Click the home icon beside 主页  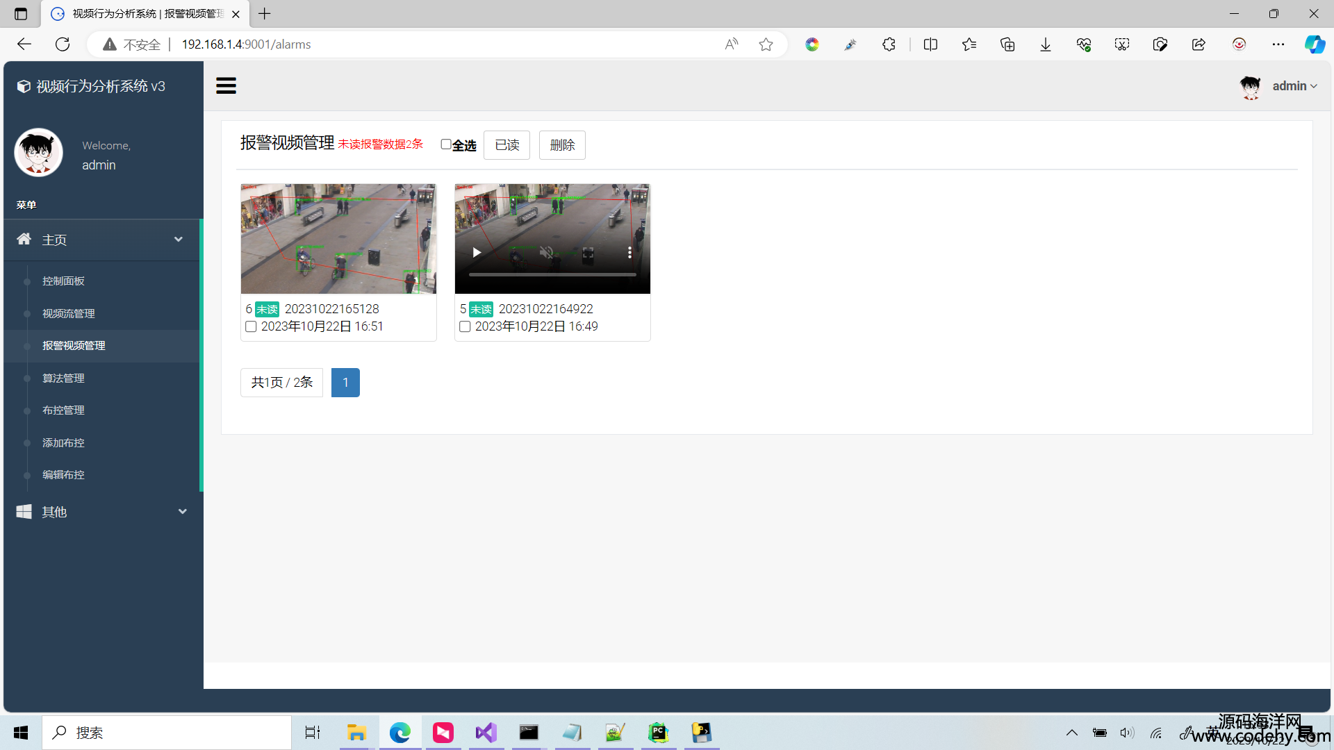[x=24, y=240]
